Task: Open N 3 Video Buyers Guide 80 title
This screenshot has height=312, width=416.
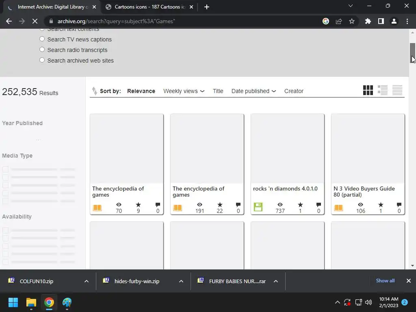Action: click(x=364, y=192)
